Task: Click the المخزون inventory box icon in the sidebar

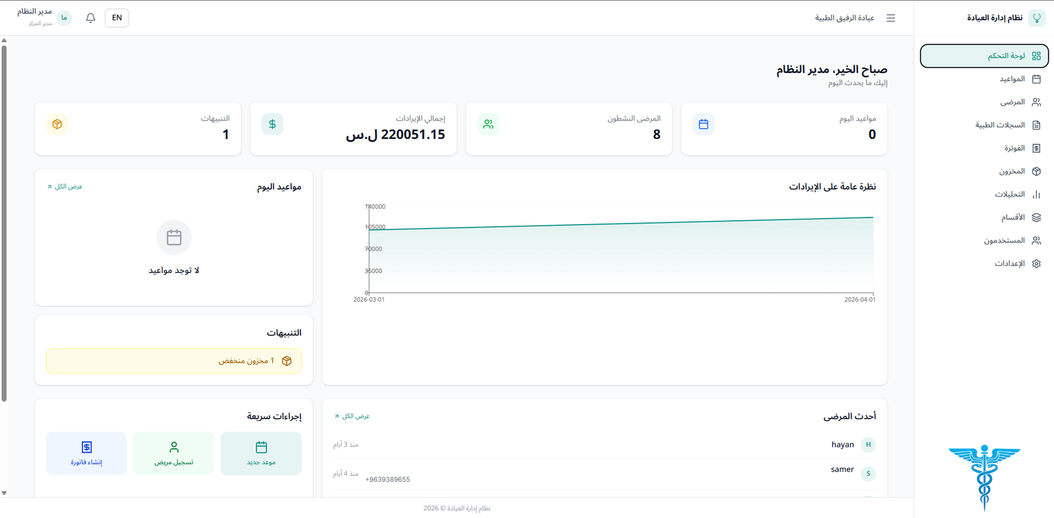Action: pos(1036,171)
